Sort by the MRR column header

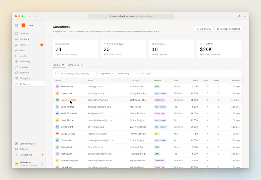(x=195, y=80)
